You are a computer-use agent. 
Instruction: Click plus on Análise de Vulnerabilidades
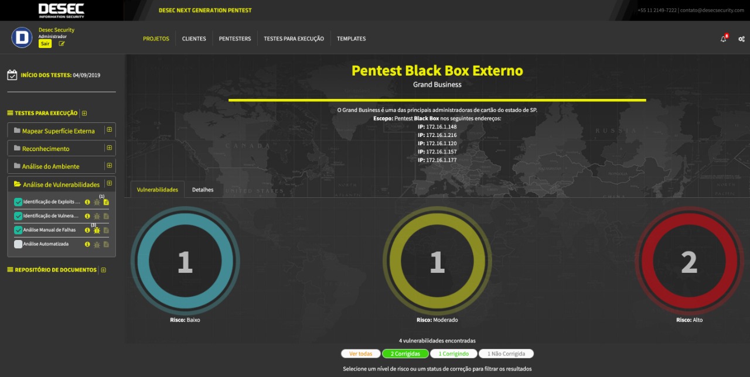[109, 183]
